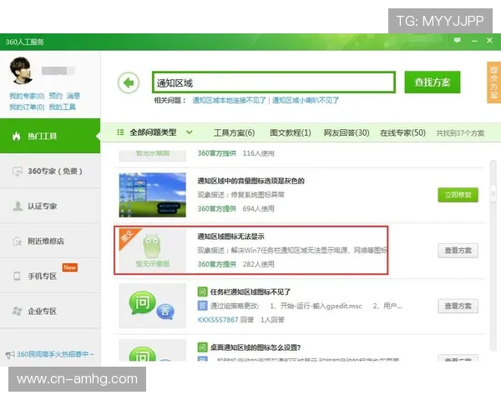
Task: Switch to the 网友回答(30) tab
Action: point(347,132)
